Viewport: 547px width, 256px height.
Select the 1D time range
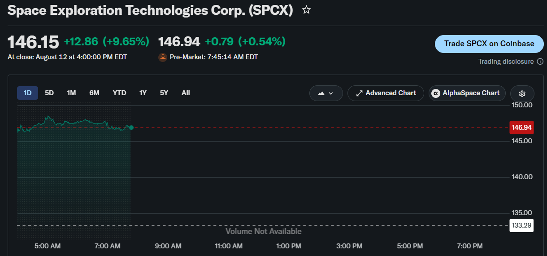click(x=27, y=93)
